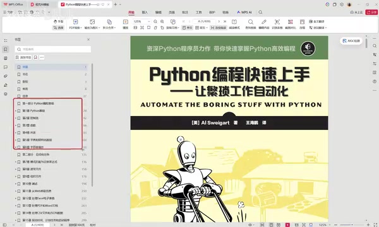Click the 全文翻译 full text translation button

point(316,21)
